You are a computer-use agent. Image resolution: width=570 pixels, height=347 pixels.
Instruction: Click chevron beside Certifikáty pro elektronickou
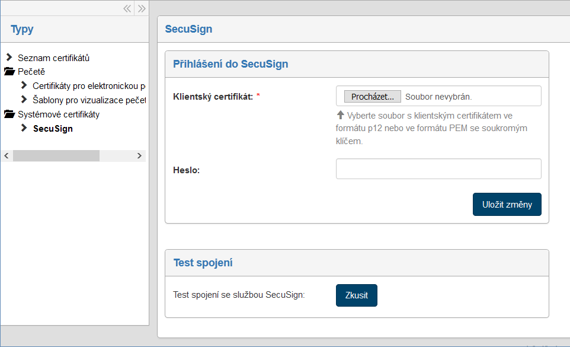tap(24, 85)
